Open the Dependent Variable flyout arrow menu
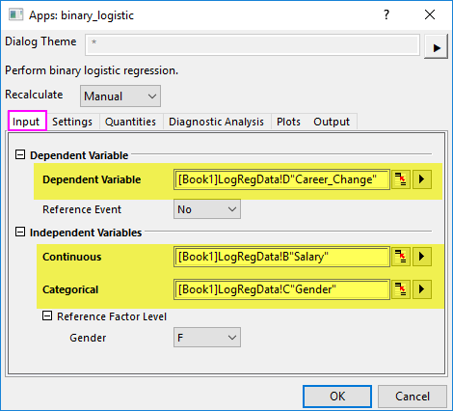Viewport: 453px width, 411px height. (422, 179)
